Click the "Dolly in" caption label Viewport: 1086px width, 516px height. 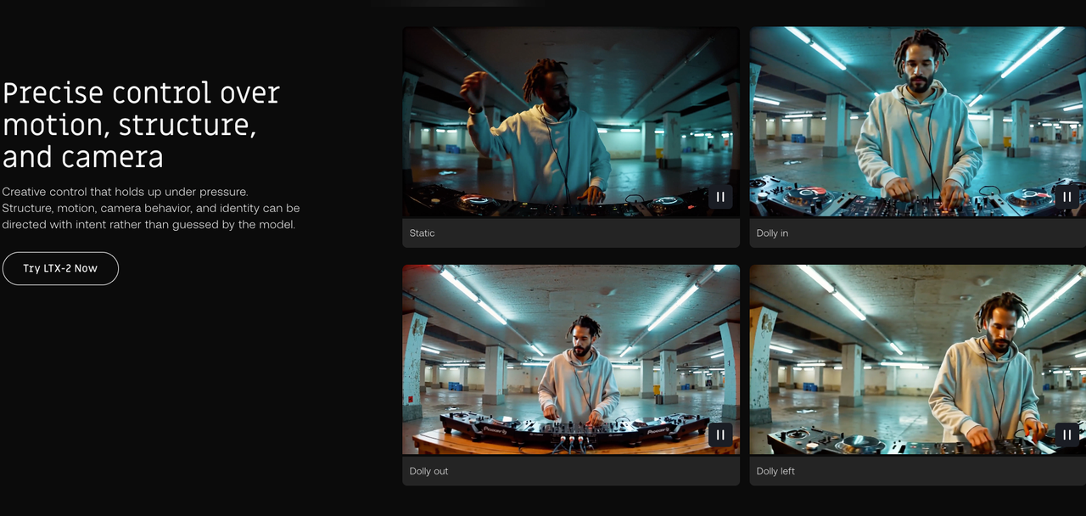point(772,233)
